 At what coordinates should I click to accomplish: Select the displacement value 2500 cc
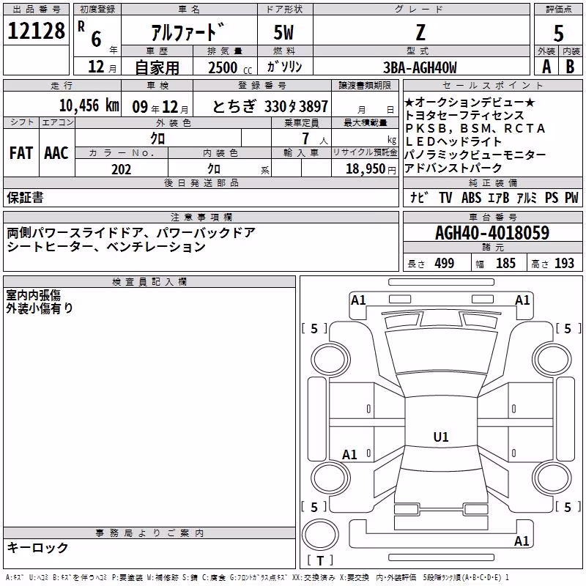pos(230,67)
